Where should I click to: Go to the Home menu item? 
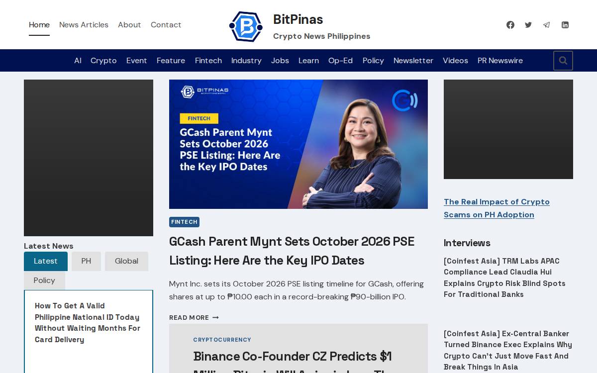(x=39, y=25)
